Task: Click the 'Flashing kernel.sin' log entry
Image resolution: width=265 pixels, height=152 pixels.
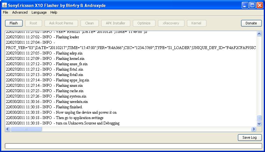Action: [45, 59]
